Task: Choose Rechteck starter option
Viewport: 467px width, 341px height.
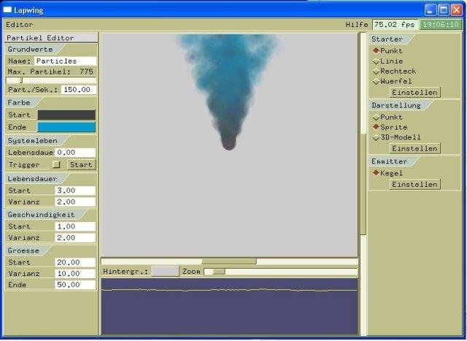Action: pos(377,72)
